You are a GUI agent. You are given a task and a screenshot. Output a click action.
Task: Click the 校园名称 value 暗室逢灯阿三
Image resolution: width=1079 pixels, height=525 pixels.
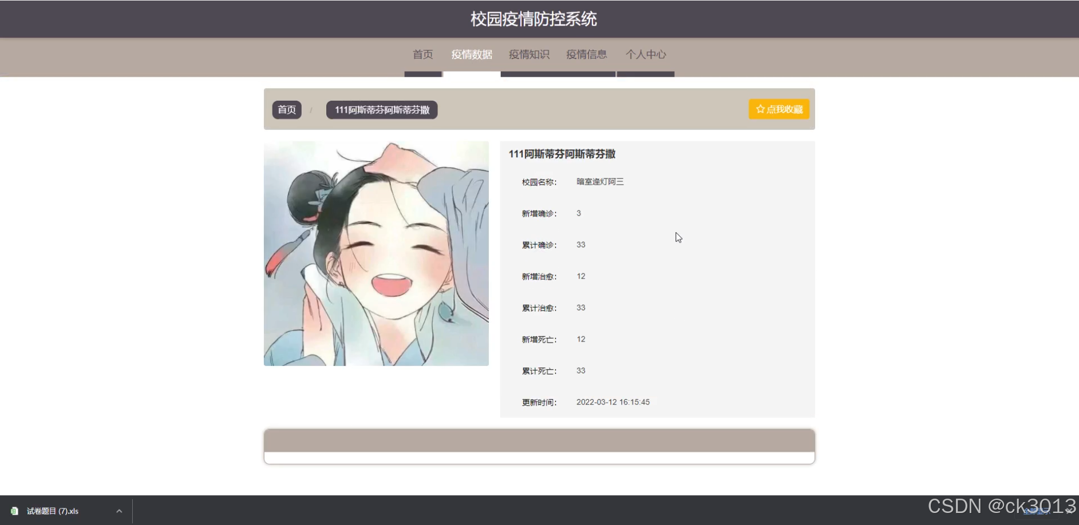coord(600,182)
